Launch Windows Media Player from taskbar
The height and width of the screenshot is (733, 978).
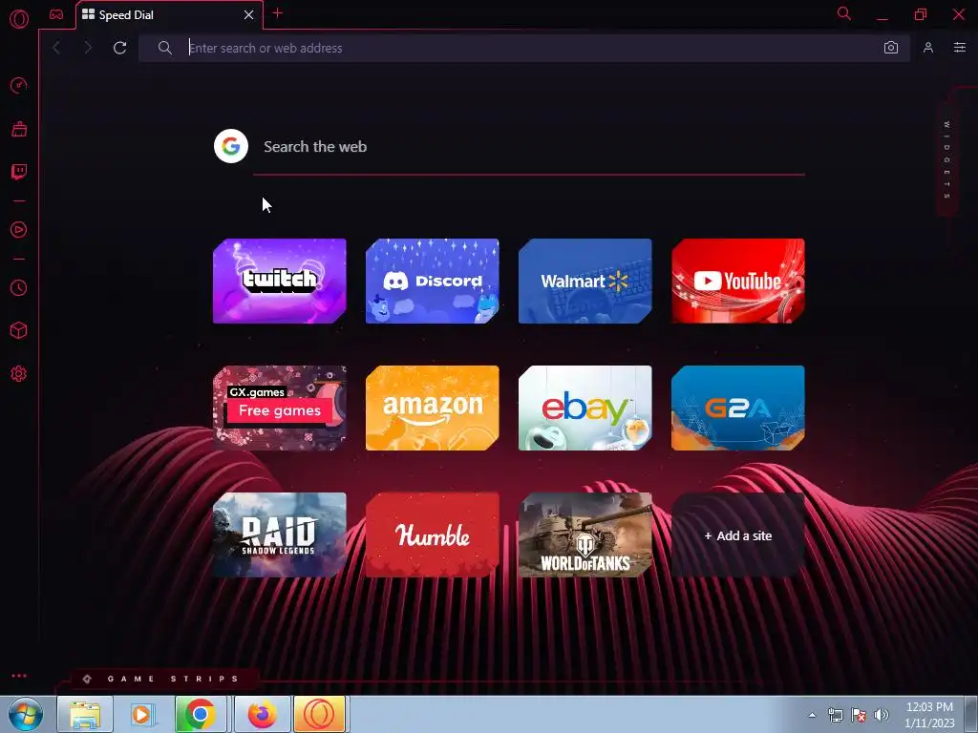[141, 714]
